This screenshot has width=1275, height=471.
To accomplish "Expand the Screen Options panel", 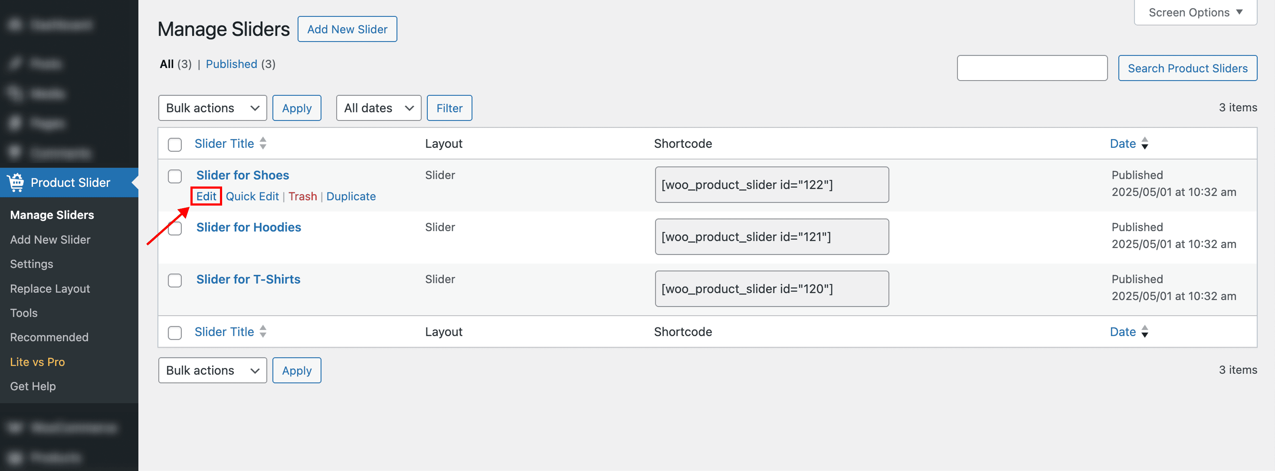I will (x=1195, y=13).
